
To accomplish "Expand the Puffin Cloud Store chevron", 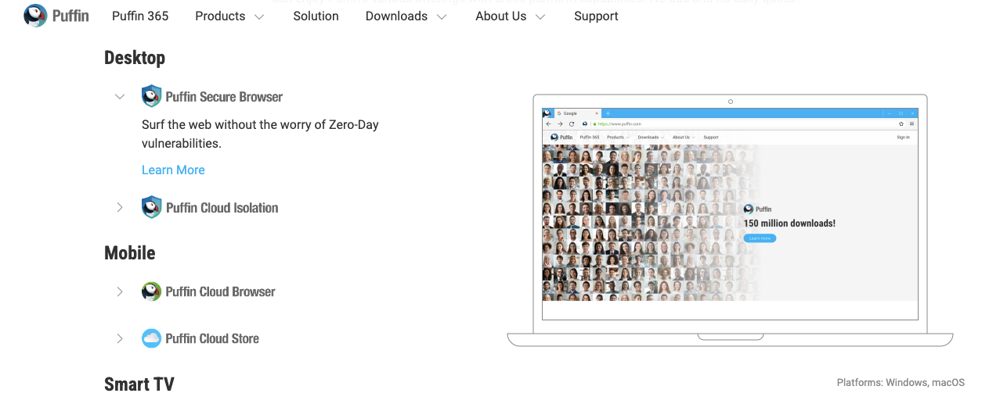I will pyautogui.click(x=120, y=338).
